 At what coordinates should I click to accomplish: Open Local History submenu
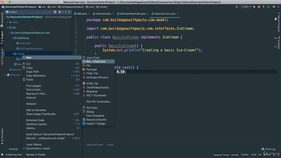[52, 144]
